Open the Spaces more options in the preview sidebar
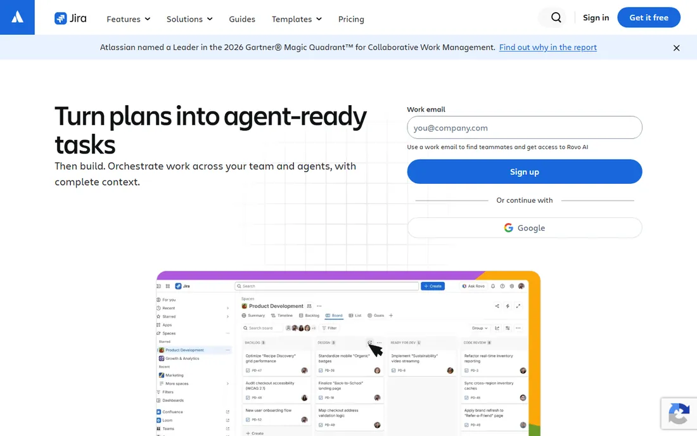 pos(227,333)
